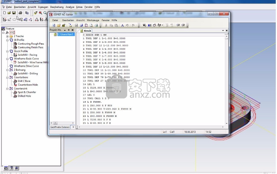Click the Geöffnete Dateien button

(x=60, y=127)
